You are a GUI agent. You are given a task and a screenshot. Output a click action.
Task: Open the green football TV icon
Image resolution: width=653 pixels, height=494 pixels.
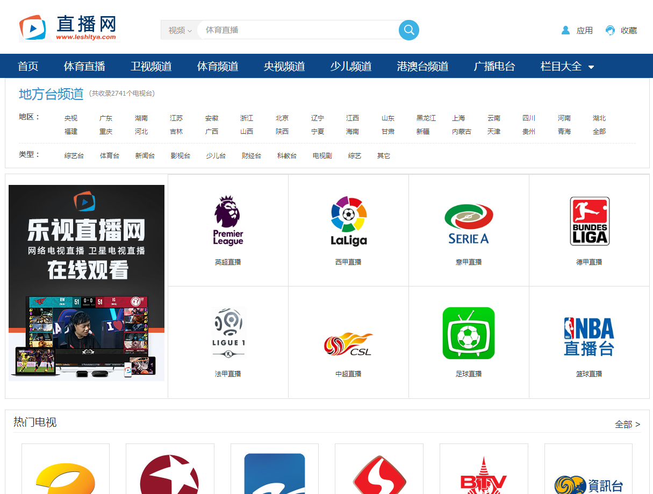point(469,333)
